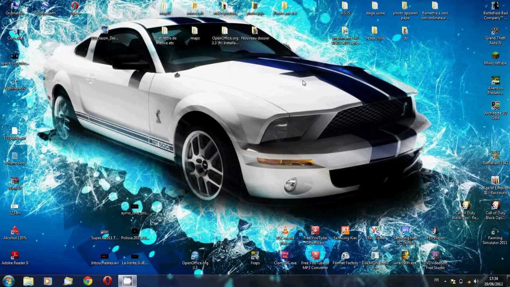Image resolution: width=510 pixels, height=287 pixels.
Task: Launch the Free YouTube Download shortcut
Action: 315,235
